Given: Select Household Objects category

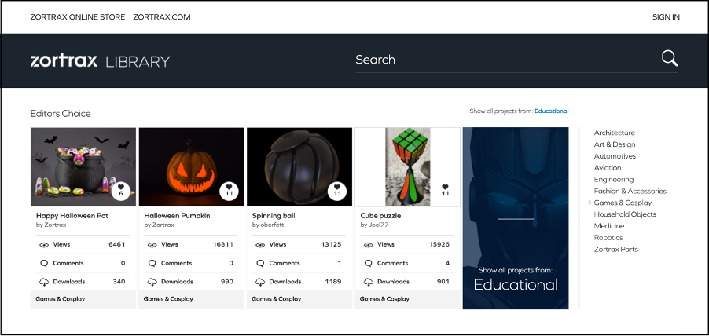Looking at the screenshot, I should (x=625, y=214).
